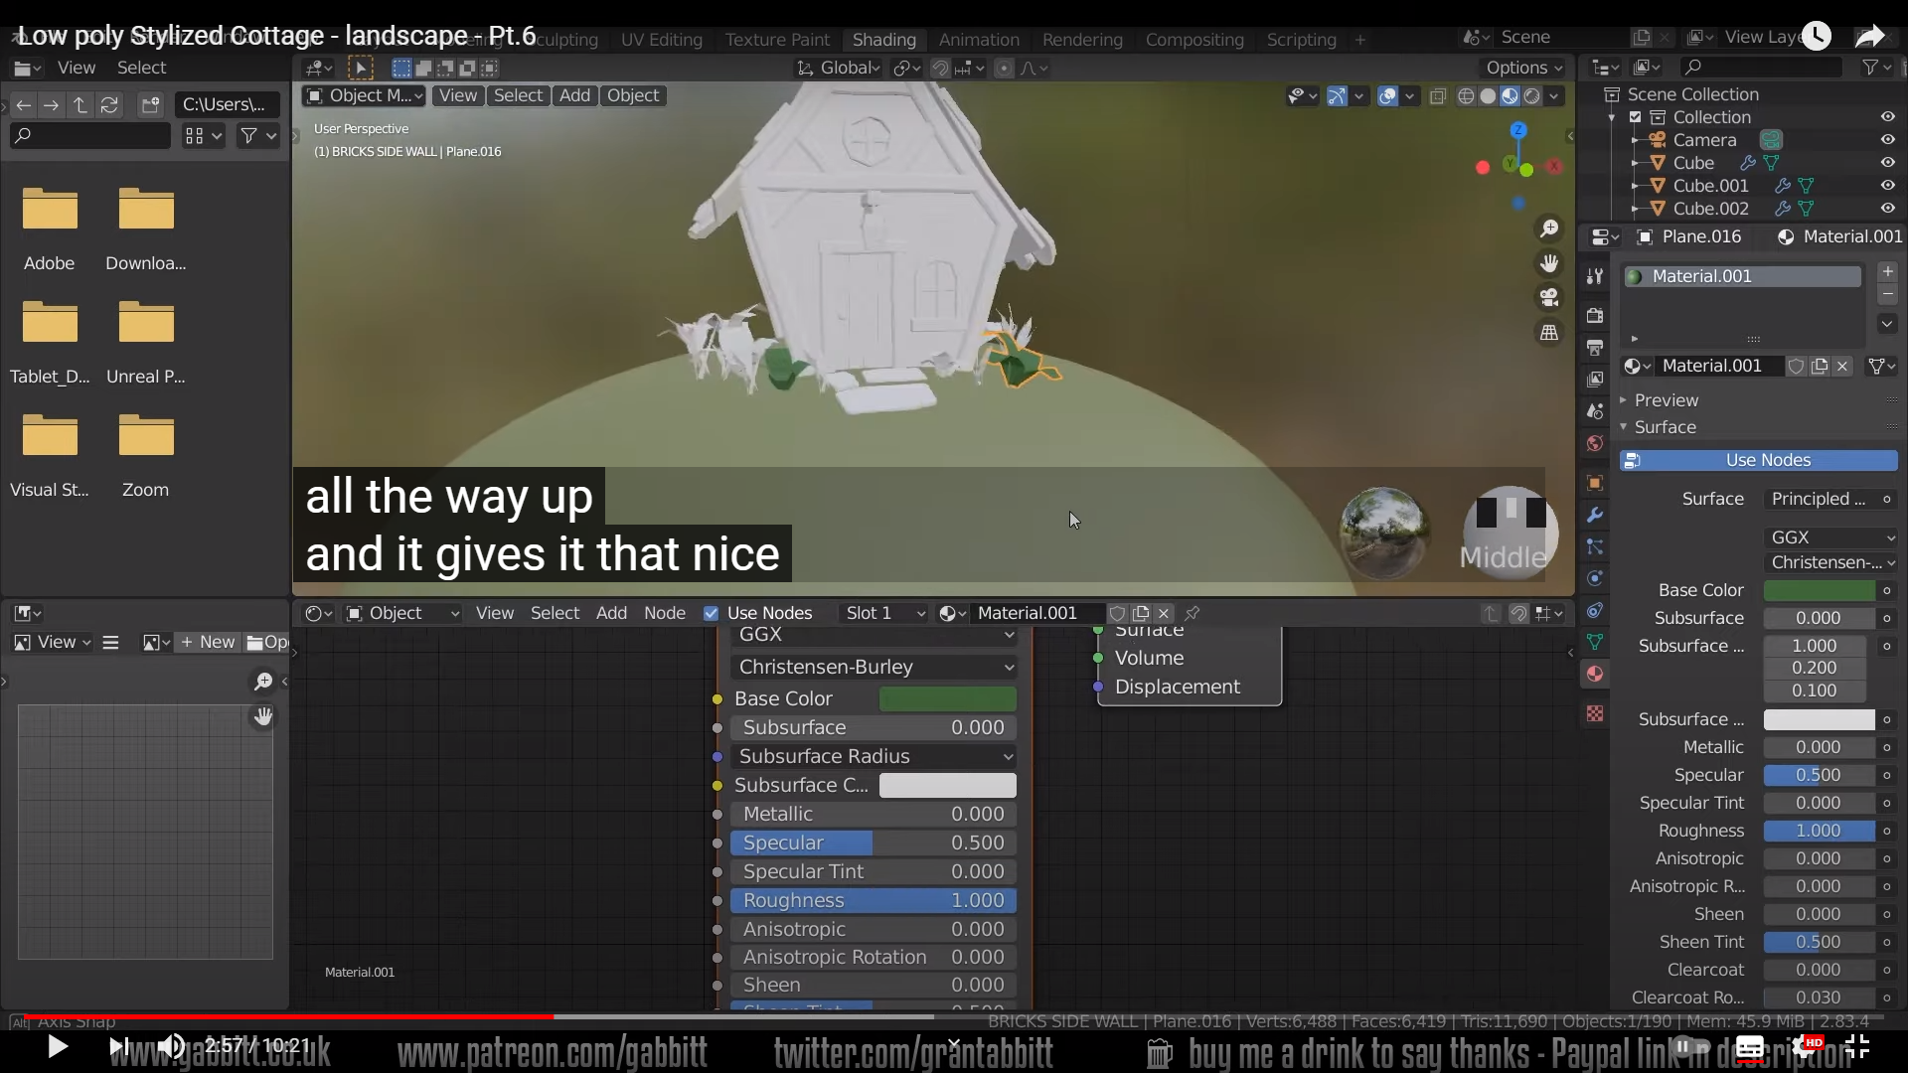Open the Slot 1 dropdown
1908x1073 pixels.
point(884,613)
